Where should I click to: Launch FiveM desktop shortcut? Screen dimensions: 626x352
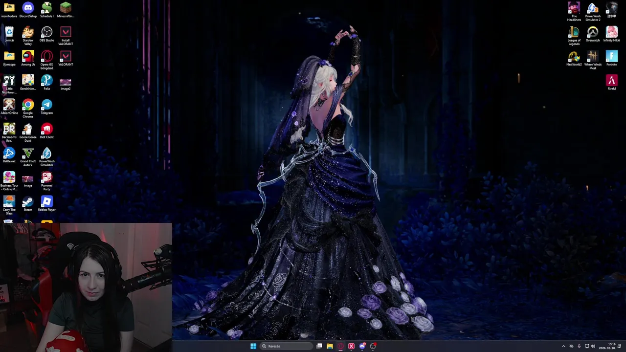click(x=611, y=83)
